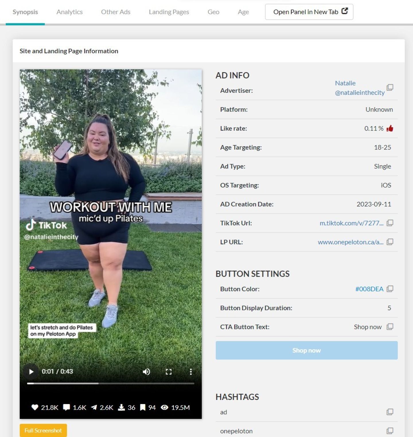Mute the video volume
The width and height of the screenshot is (413, 437).
coord(146,371)
